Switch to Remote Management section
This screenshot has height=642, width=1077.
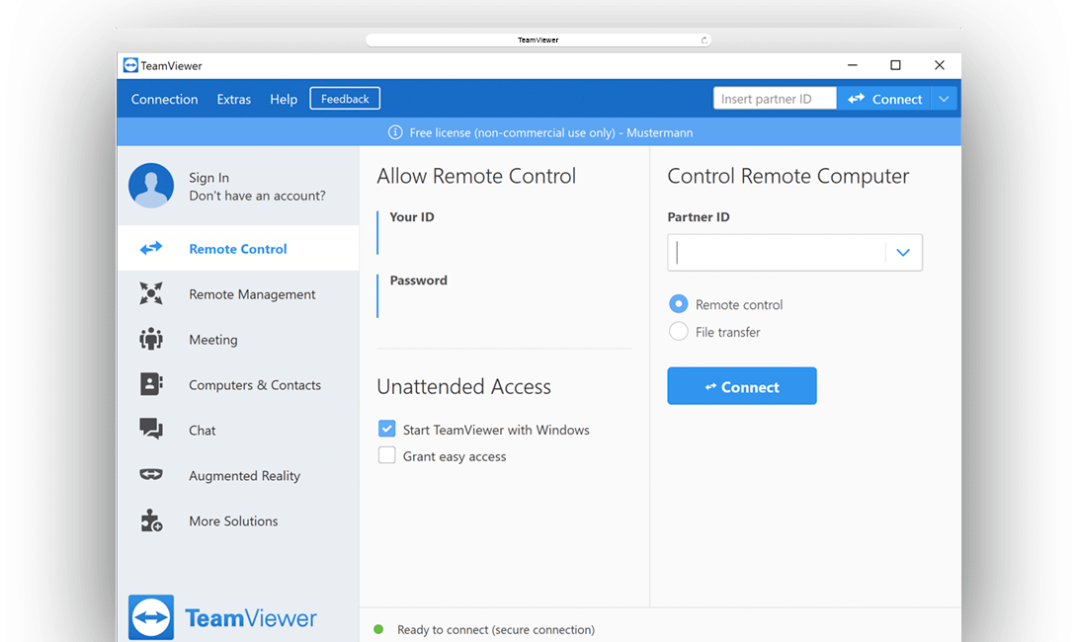click(x=238, y=294)
